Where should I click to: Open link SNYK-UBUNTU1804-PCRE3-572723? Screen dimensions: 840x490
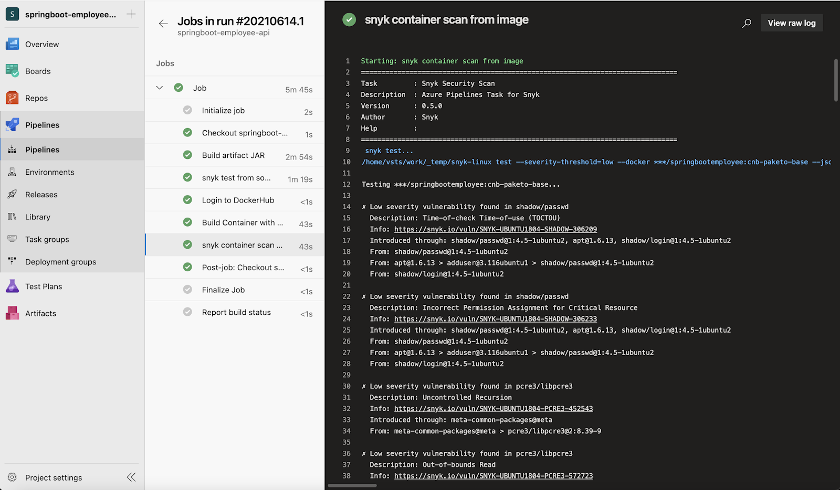pos(493,476)
